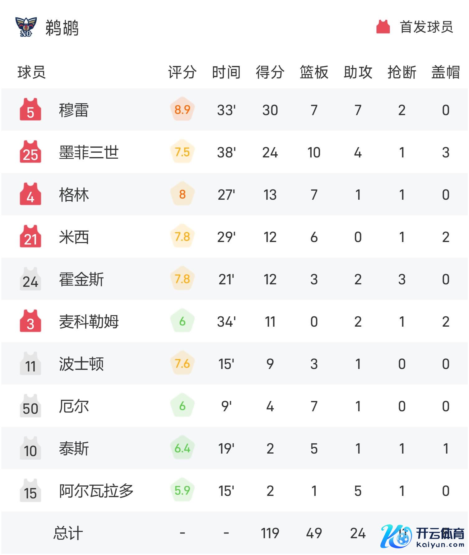Click grey jersey number 50 icon
This screenshot has width=469, height=555.
(x=30, y=406)
